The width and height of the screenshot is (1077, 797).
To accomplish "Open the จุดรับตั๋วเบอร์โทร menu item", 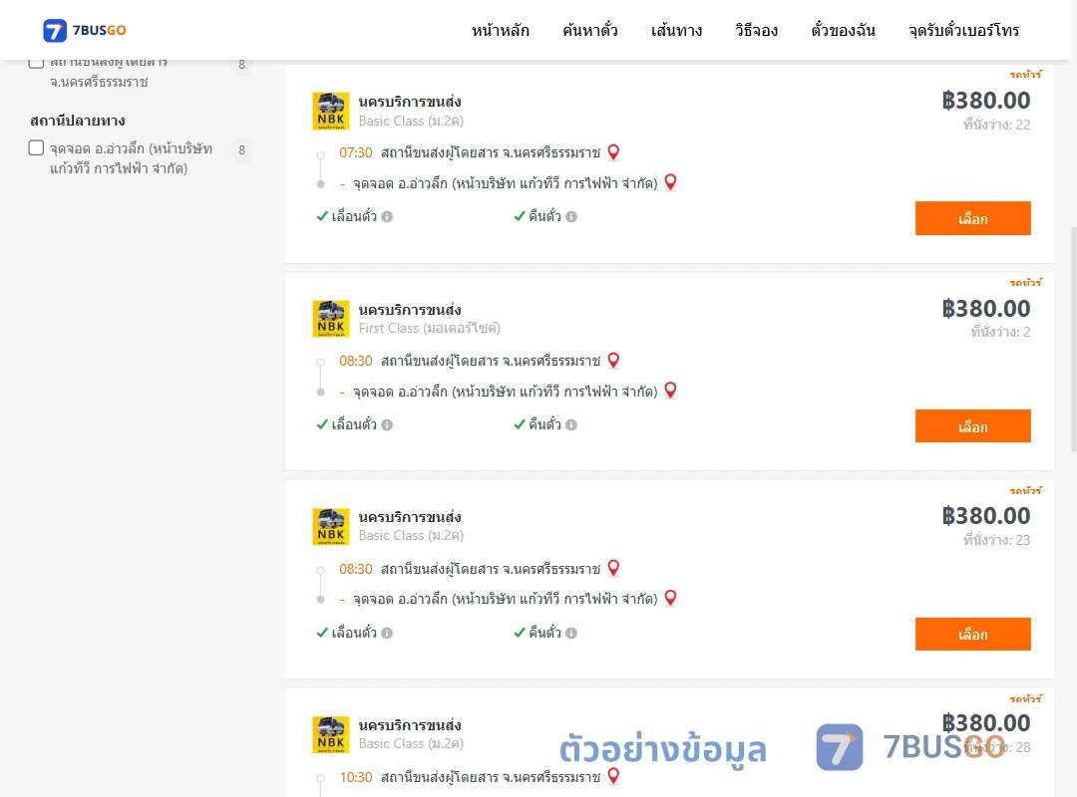I will pyautogui.click(x=963, y=30).
